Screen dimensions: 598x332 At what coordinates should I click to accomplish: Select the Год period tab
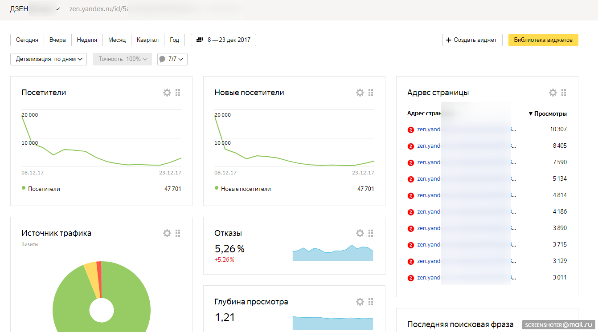[x=174, y=40]
